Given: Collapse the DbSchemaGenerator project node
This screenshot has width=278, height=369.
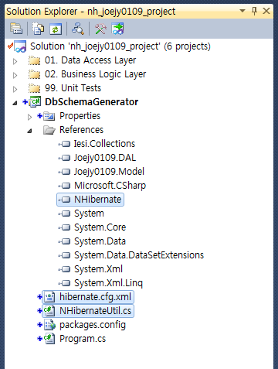Looking at the screenshot, I should pos(15,103).
